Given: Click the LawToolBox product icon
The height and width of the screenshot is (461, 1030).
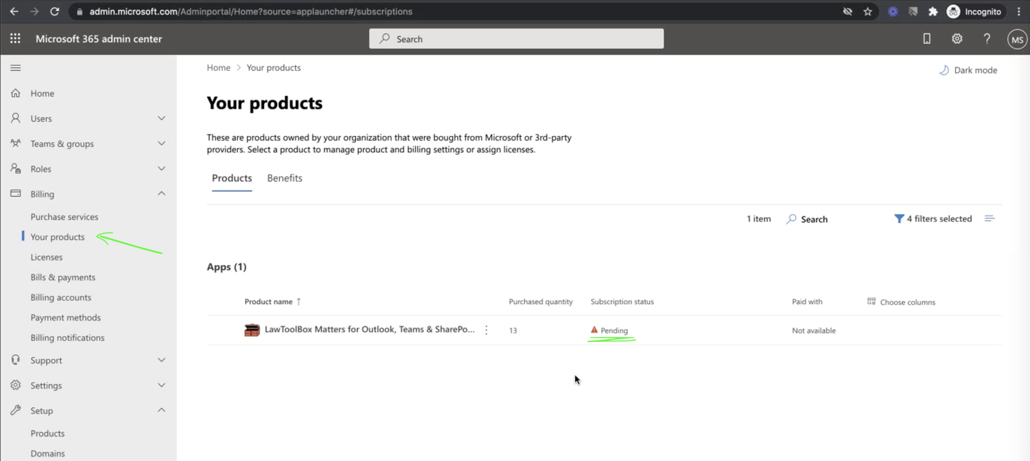Looking at the screenshot, I should point(252,330).
